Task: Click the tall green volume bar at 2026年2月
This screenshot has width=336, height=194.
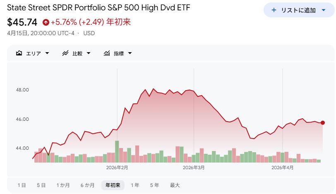Action: 117,151
